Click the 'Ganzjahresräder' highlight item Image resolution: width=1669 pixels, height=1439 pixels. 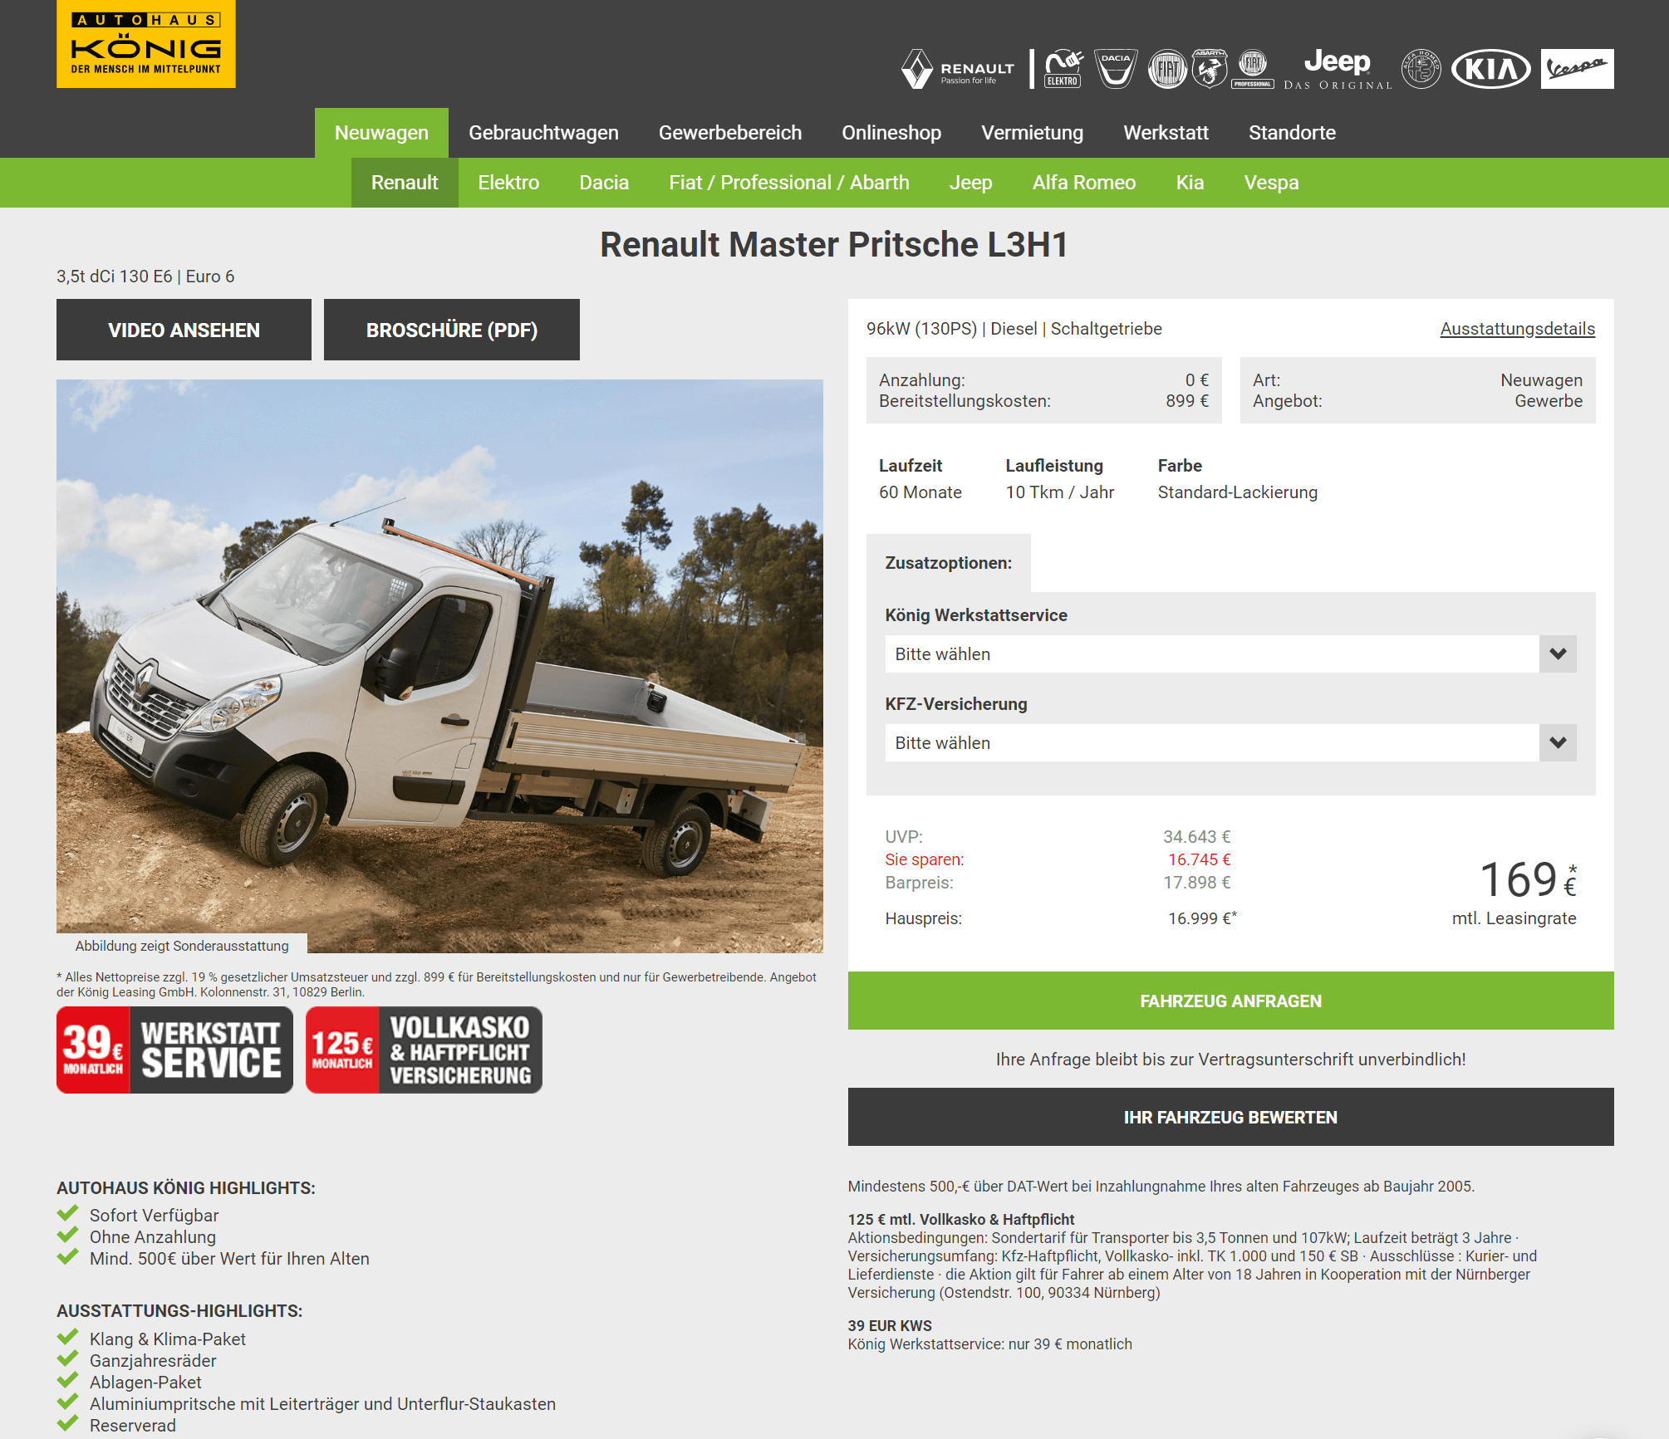pyautogui.click(x=153, y=1361)
